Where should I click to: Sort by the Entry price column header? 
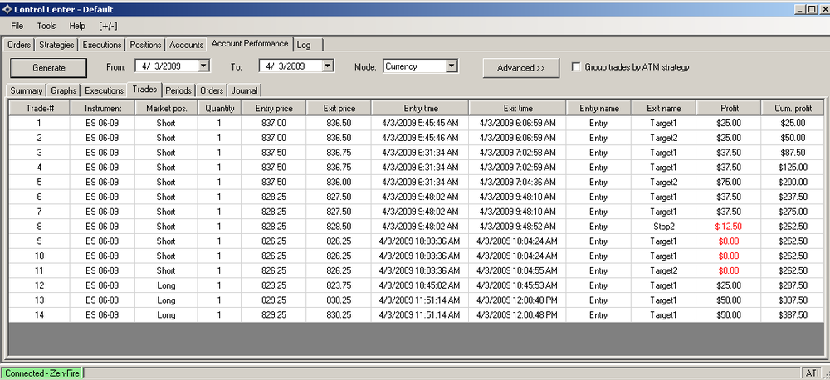coord(274,108)
